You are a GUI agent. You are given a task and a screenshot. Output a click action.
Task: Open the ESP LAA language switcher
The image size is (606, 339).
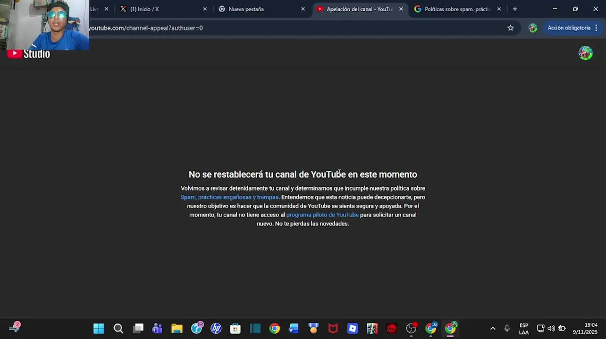pyautogui.click(x=524, y=329)
